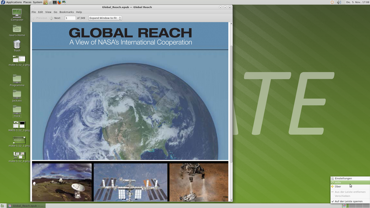370x208 pixels.
Task: Select 'Einstellungen' in the context menu
Action: point(343,179)
